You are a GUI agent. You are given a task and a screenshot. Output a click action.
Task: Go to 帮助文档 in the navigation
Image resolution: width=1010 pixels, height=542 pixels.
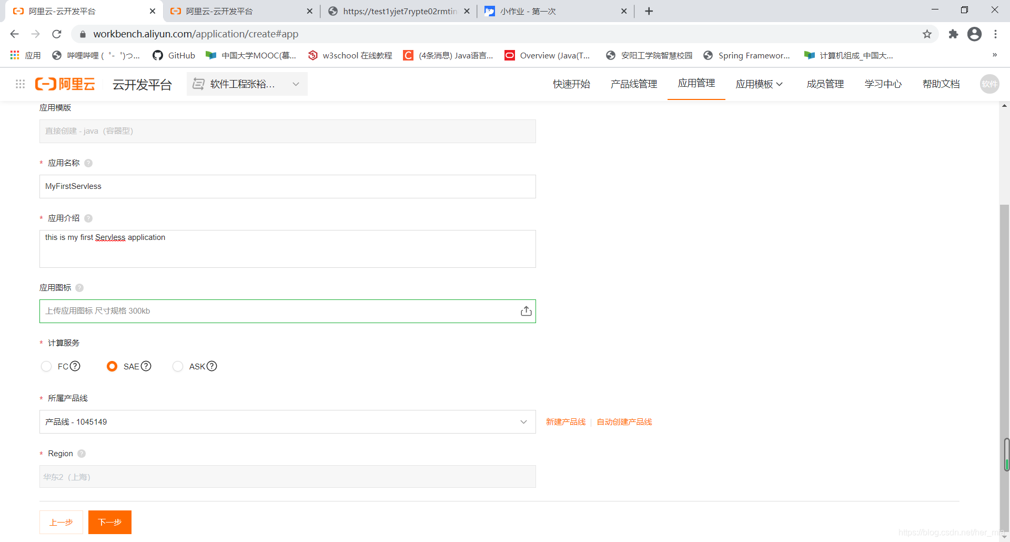(941, 84)
